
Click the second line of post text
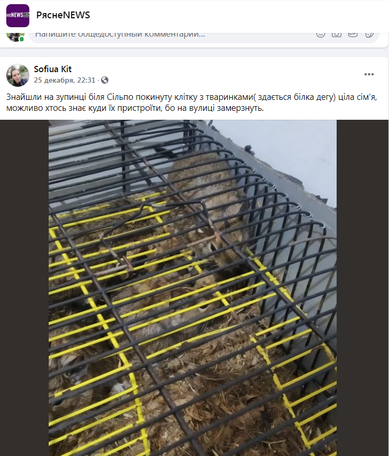pos(135,108)
